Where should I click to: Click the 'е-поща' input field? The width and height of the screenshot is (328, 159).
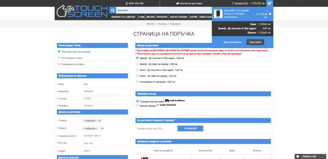tap(105, 98)
